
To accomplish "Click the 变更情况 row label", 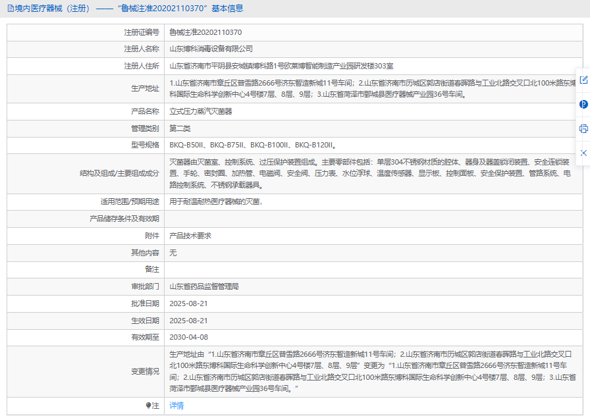I will [x=146, y=371].
